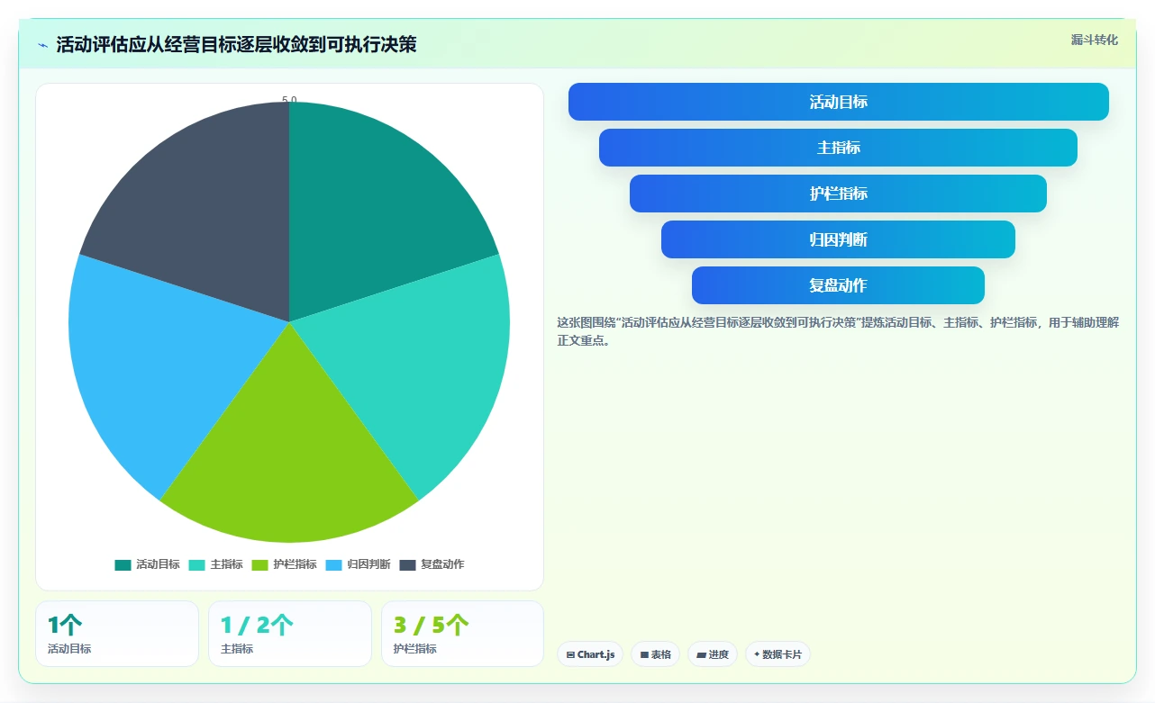
Task: Click the title 活动评估应从经营目标逐层收敛到可执行决策
Action: 236,44
